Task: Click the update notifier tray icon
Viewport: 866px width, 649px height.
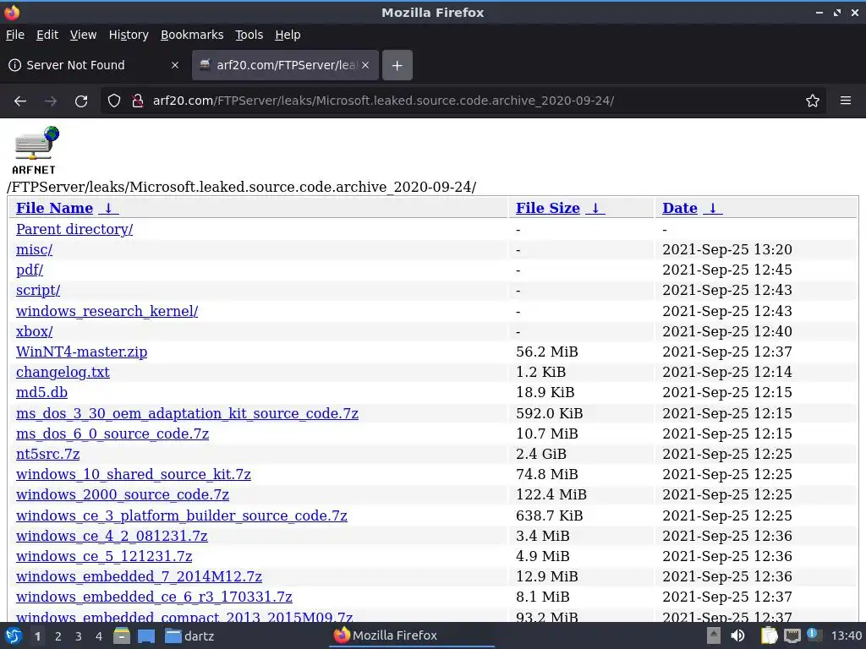Action: point(813,635)
